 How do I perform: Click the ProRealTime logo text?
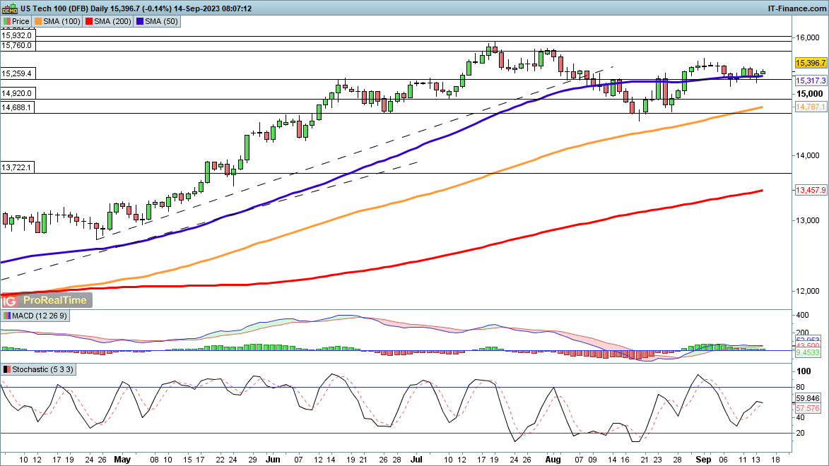(x=55, y=301)
